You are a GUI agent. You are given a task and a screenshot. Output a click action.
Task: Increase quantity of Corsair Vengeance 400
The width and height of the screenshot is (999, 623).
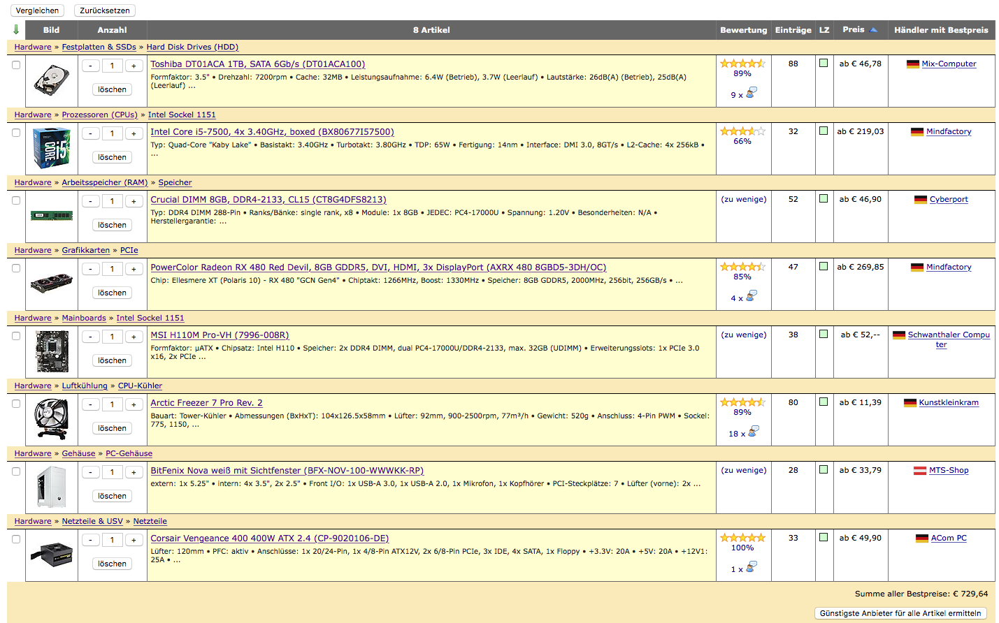coord(134,540)
